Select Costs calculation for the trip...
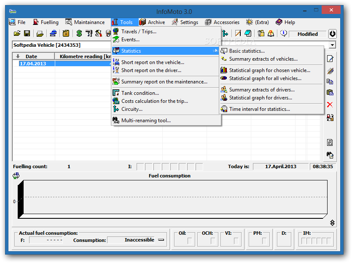The width and height of the screenshot is (352, 263). click(x=166, y=101)
